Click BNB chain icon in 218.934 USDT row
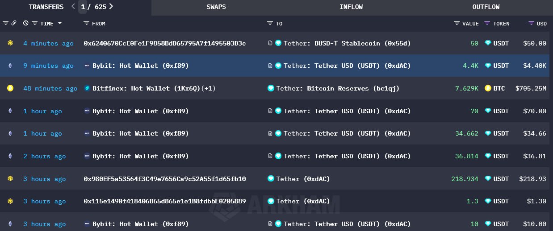The image size is (553, 231). [10, 179]
